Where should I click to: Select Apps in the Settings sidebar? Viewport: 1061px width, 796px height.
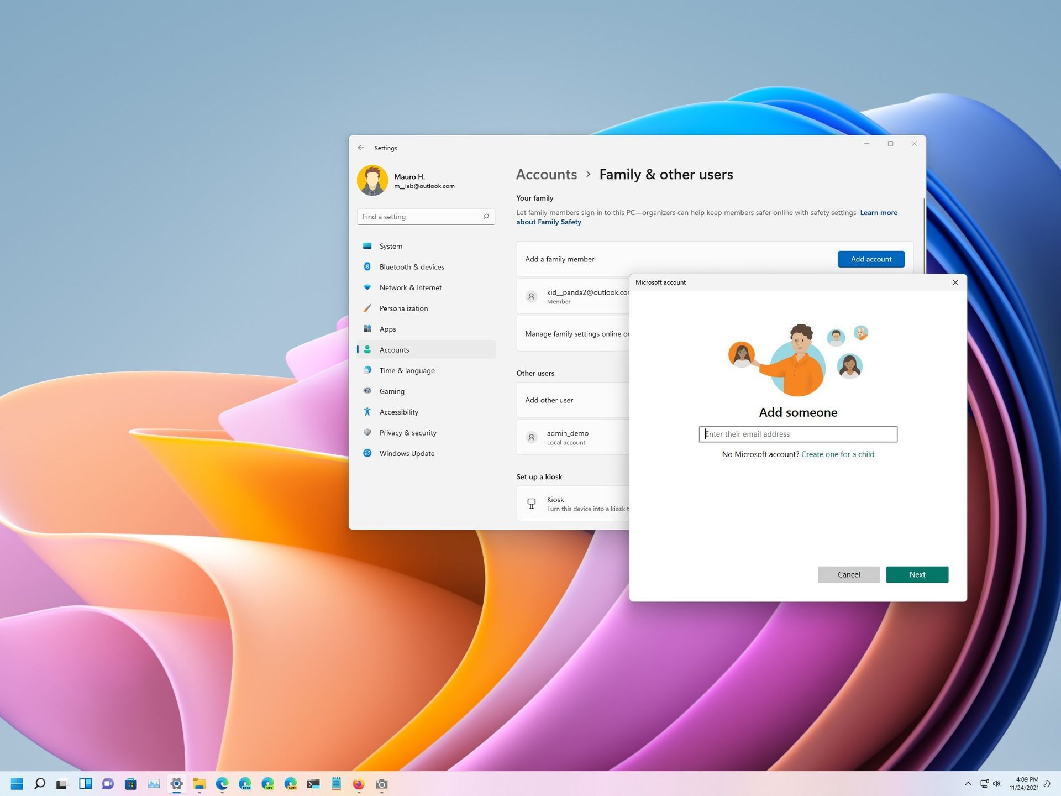387,329
